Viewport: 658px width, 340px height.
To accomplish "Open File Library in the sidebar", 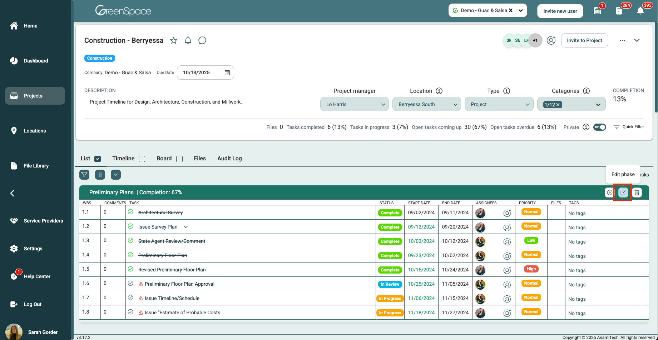I will [36, 166].
